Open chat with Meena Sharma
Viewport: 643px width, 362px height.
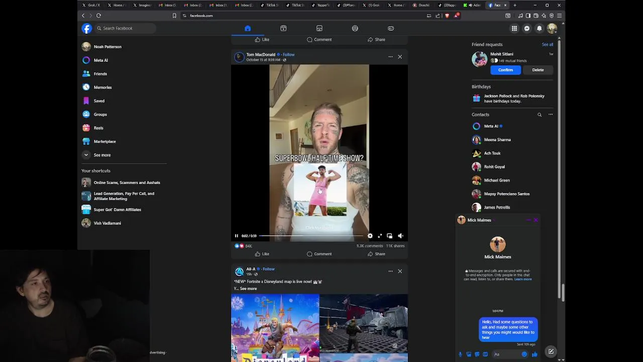coord(497,140)
